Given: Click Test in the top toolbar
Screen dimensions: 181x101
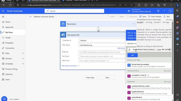Looking at the screenshot, I should click(167, 17).
